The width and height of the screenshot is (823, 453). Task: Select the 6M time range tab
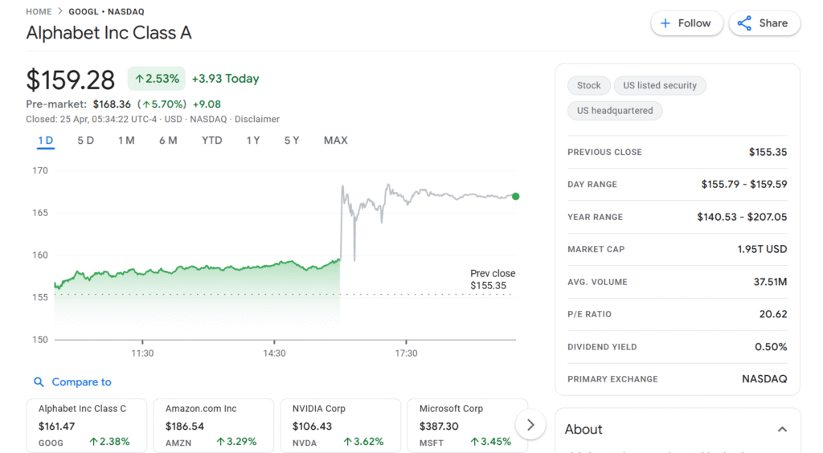pos(168,141)
